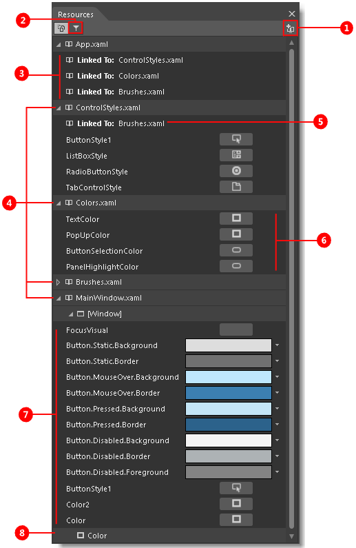
Task: Collapse the App.xaml dictionary node
Action: (x=59, y=44)
